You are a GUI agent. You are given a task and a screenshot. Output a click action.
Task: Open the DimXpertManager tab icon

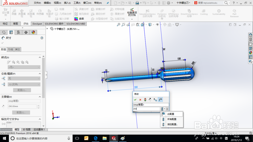tap(26, 32)
